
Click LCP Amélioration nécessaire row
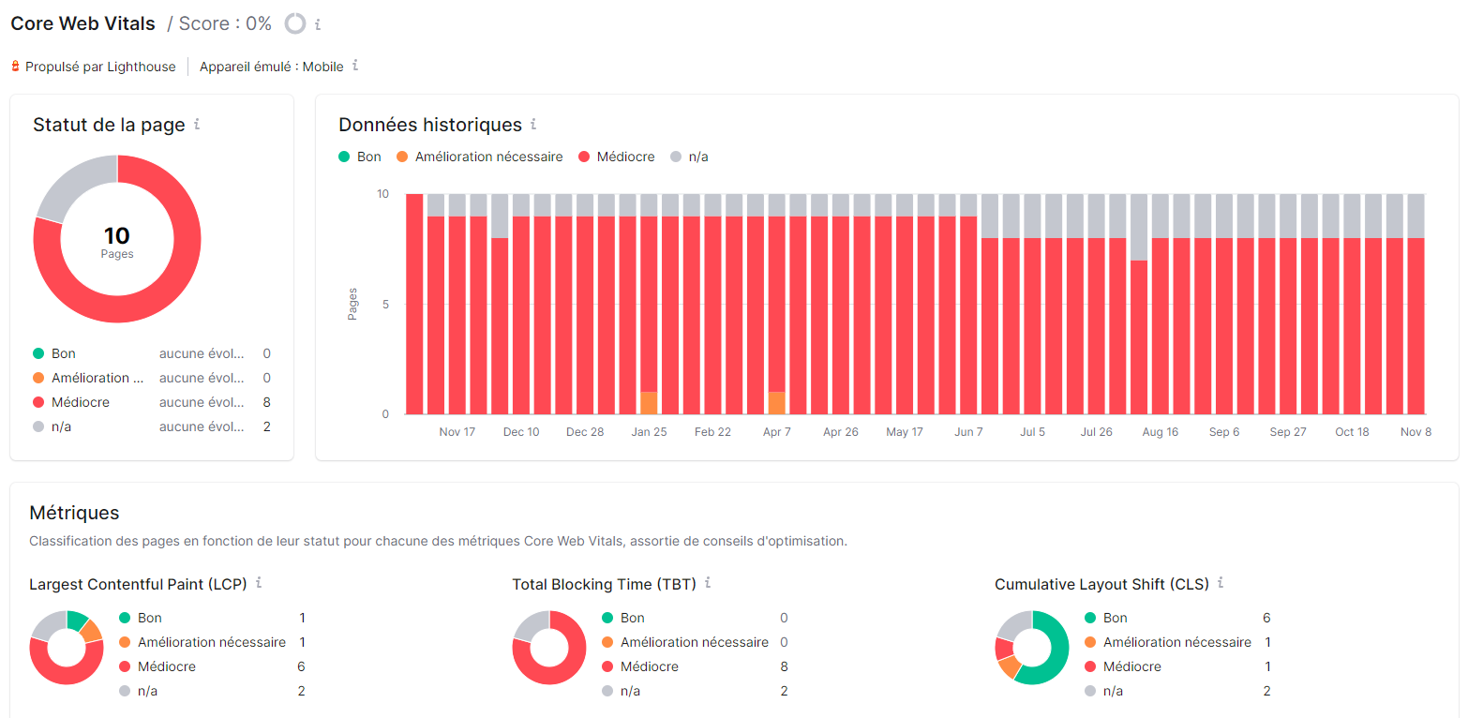click(x=213, y=642)
